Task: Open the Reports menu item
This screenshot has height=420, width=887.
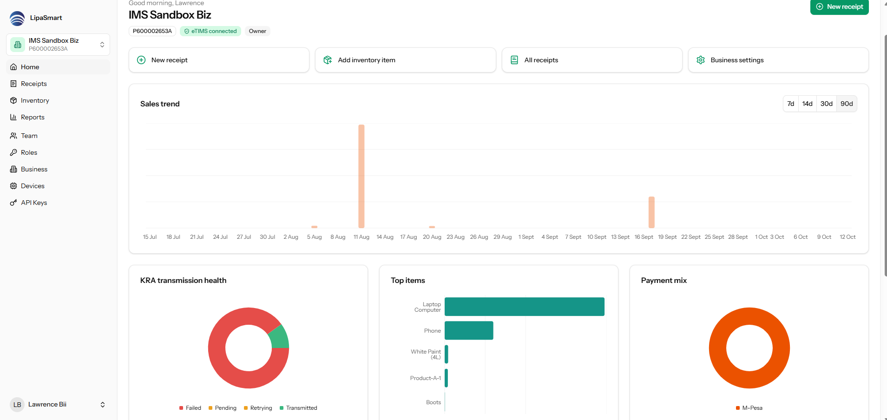Action: pos(58,117)
